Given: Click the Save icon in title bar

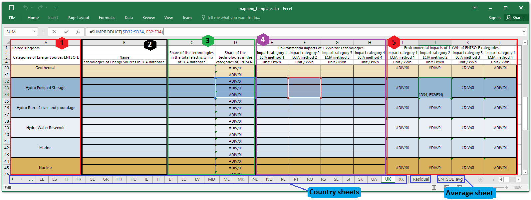Looking at the screenshot, I should pyautogui.click(x=11, y=8).
